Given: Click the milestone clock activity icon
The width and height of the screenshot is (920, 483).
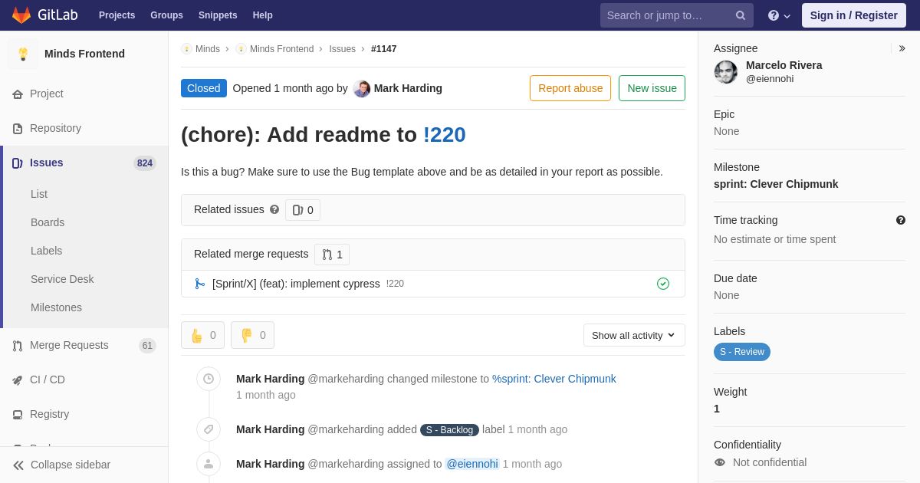Looking at the screenshot, I should pyautogui.click(x=209, y=379).
